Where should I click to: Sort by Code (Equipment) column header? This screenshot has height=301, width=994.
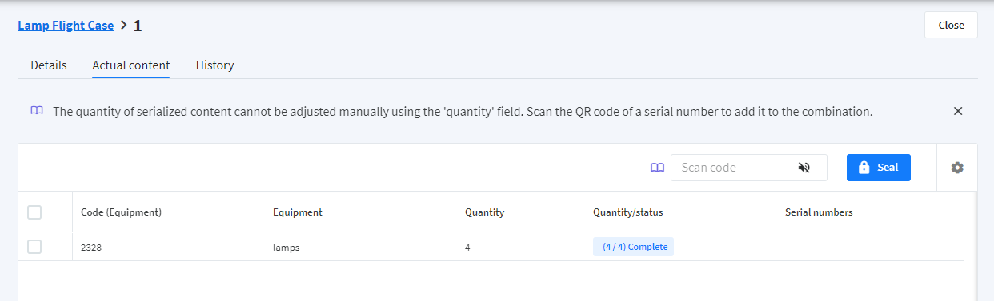pyautogui.click(x=121, y=212)
